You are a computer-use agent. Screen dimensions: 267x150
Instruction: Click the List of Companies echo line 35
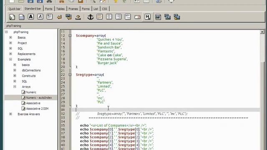coord(113,125)
